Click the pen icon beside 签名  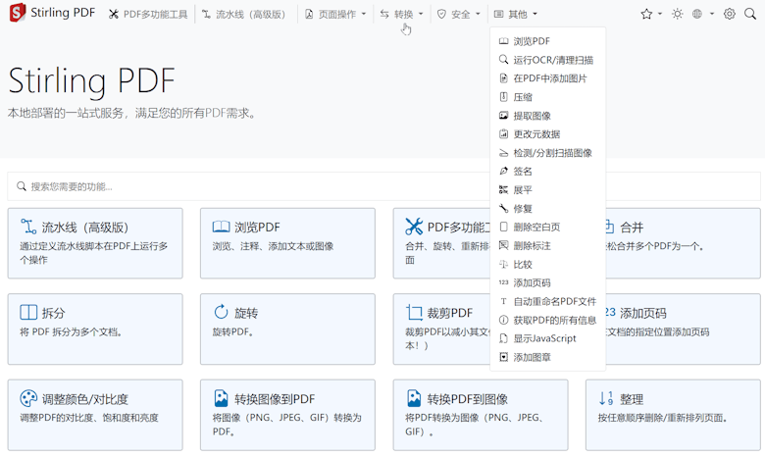point(503,171)
